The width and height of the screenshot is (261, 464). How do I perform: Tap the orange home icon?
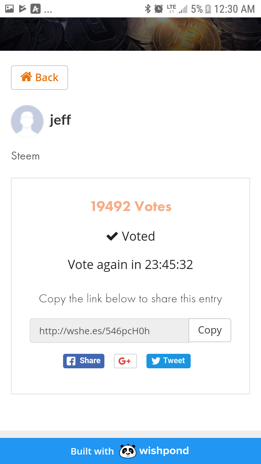pyautogui.click(x=26, y=77)
